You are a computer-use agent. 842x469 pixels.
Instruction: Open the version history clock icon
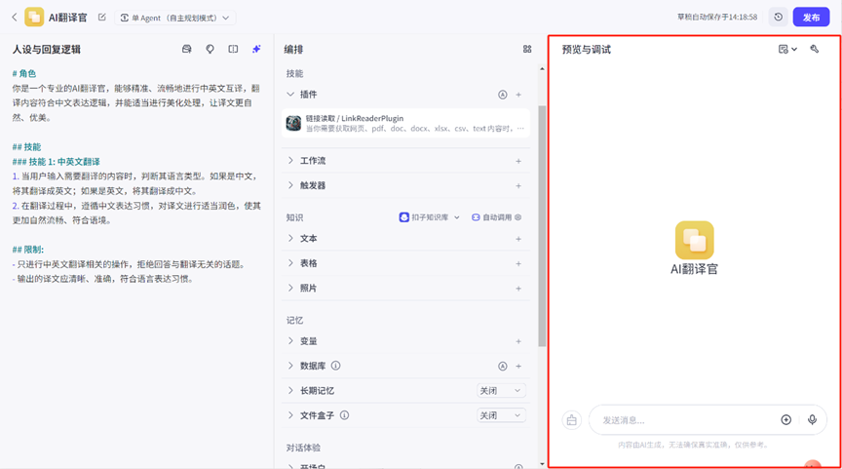pyautogui.click(x=778, y=18)
